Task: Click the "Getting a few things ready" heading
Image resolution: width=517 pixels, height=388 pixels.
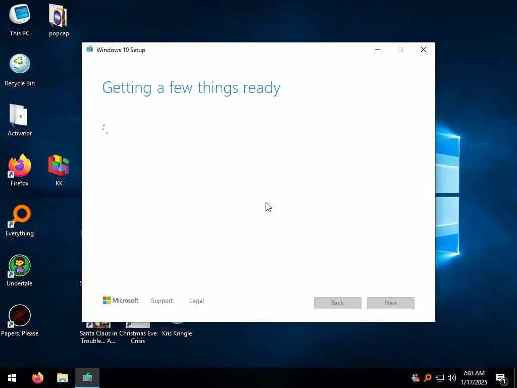Action: coord(191,88)
